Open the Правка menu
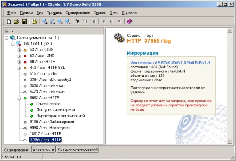Screen dimensions: 236x161 pyautogui.click(x=26, y=13)
